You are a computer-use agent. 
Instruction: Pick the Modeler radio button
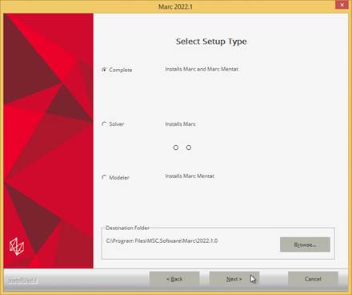click(104, 177)
